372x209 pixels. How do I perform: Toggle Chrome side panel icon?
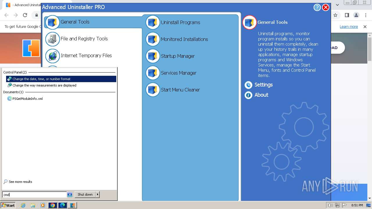coord(347,15)
